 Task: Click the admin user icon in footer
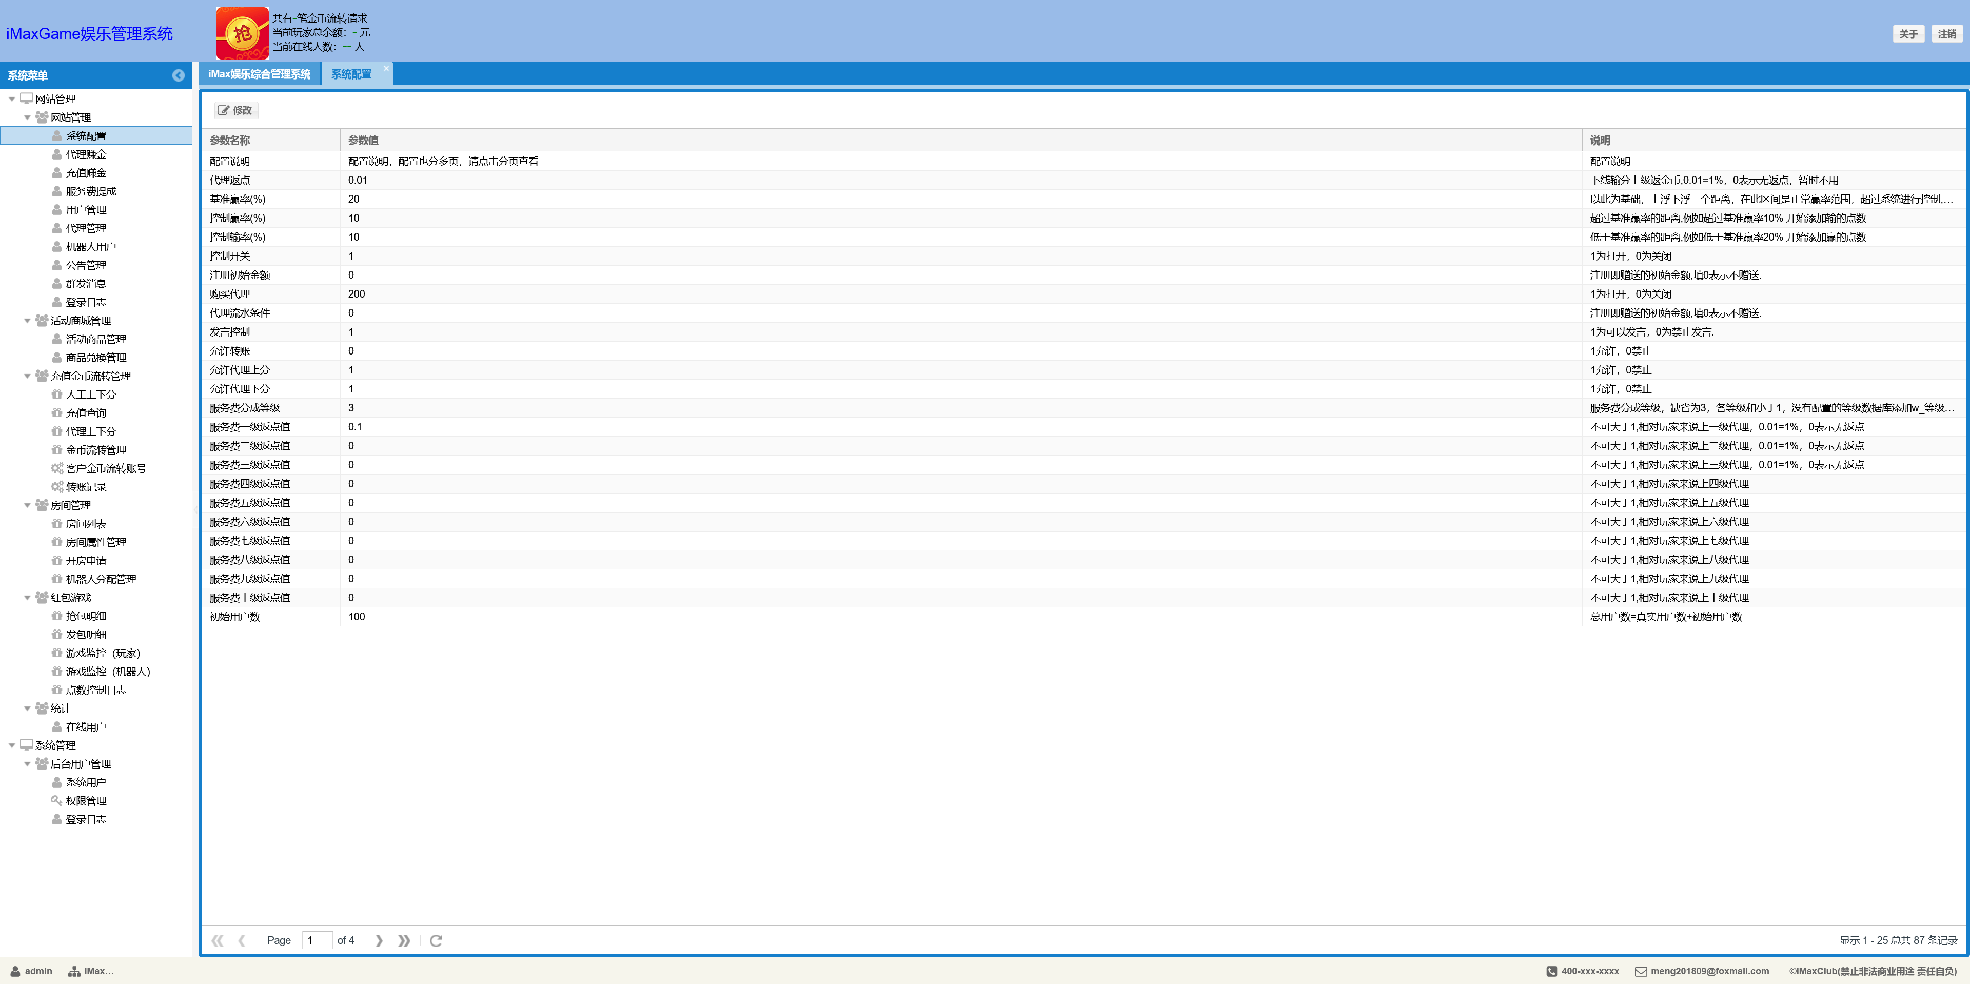point(15,972)
